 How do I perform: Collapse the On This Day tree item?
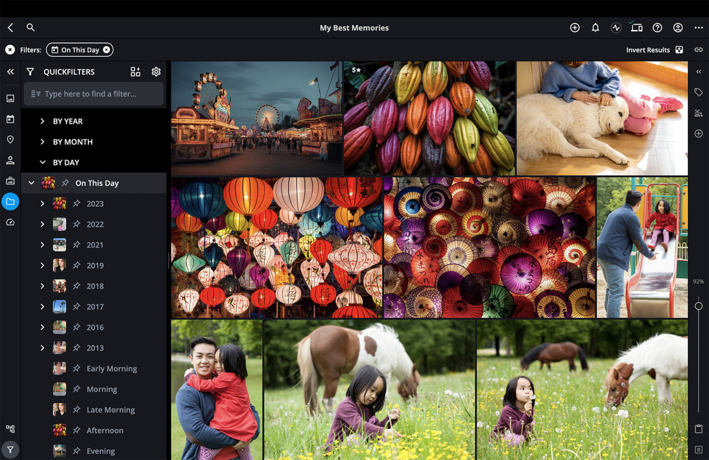pyautogui.click(x=31, y=183)
